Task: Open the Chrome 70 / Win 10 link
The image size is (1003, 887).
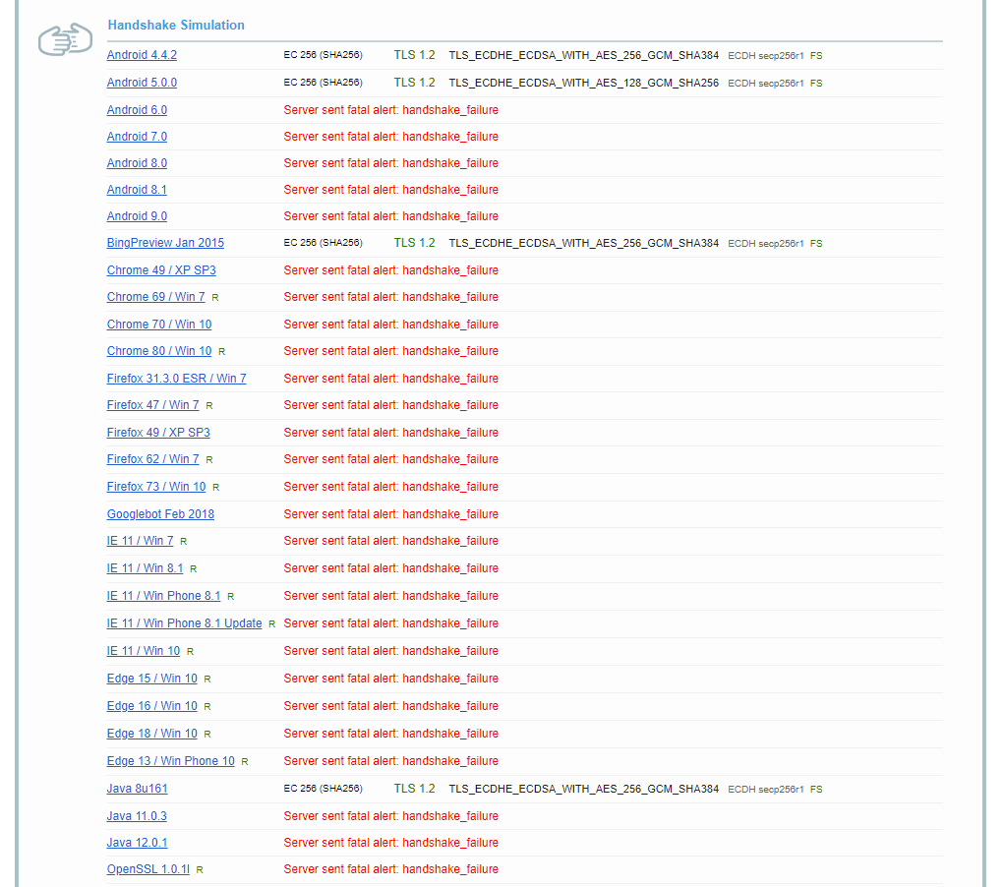Action: pyautogui.click(x=158, y=325)
